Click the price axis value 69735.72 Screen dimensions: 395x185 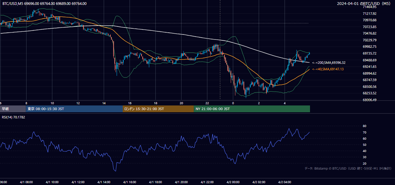(x=369, y=53)
